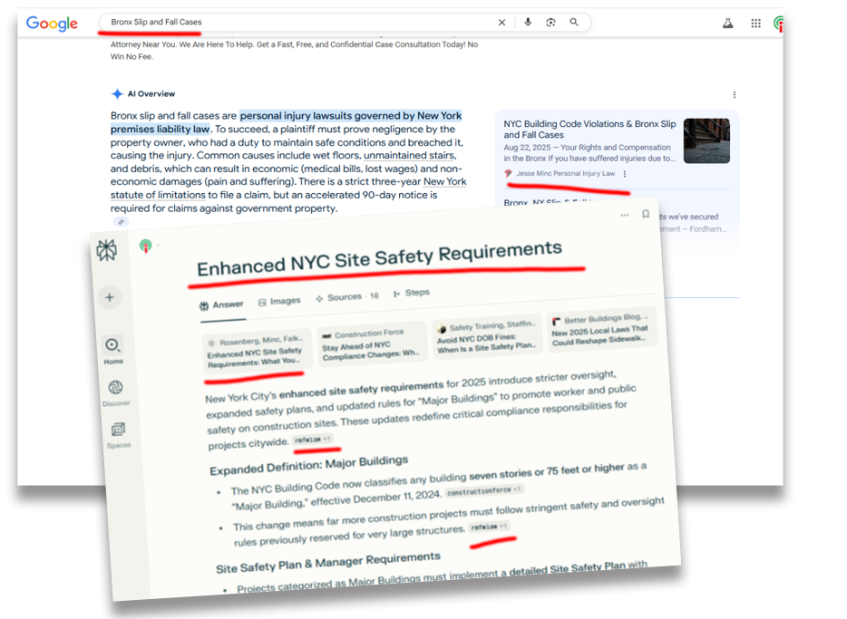Click the Perplexity logo in sidebar

[x=107, y=253]
